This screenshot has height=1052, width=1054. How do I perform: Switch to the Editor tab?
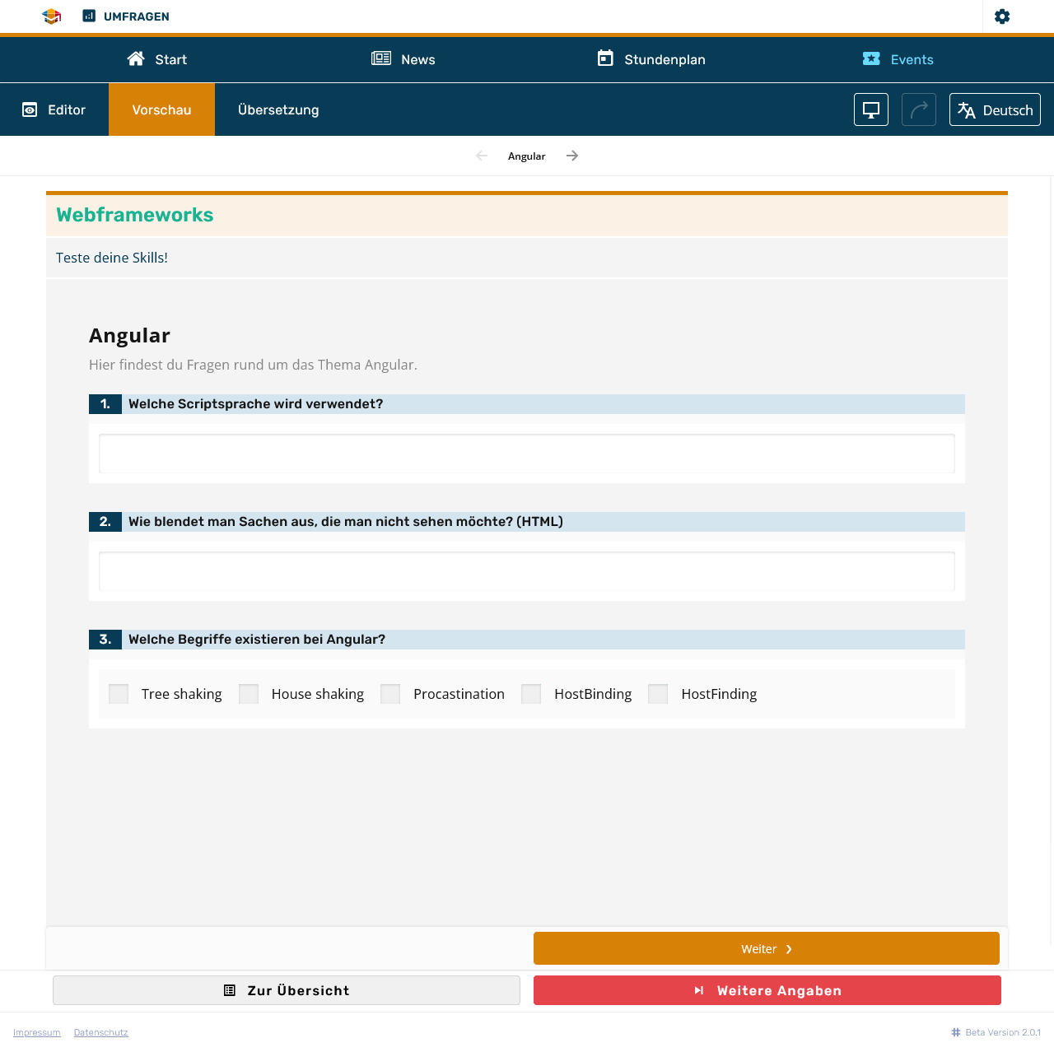[54, 109]
